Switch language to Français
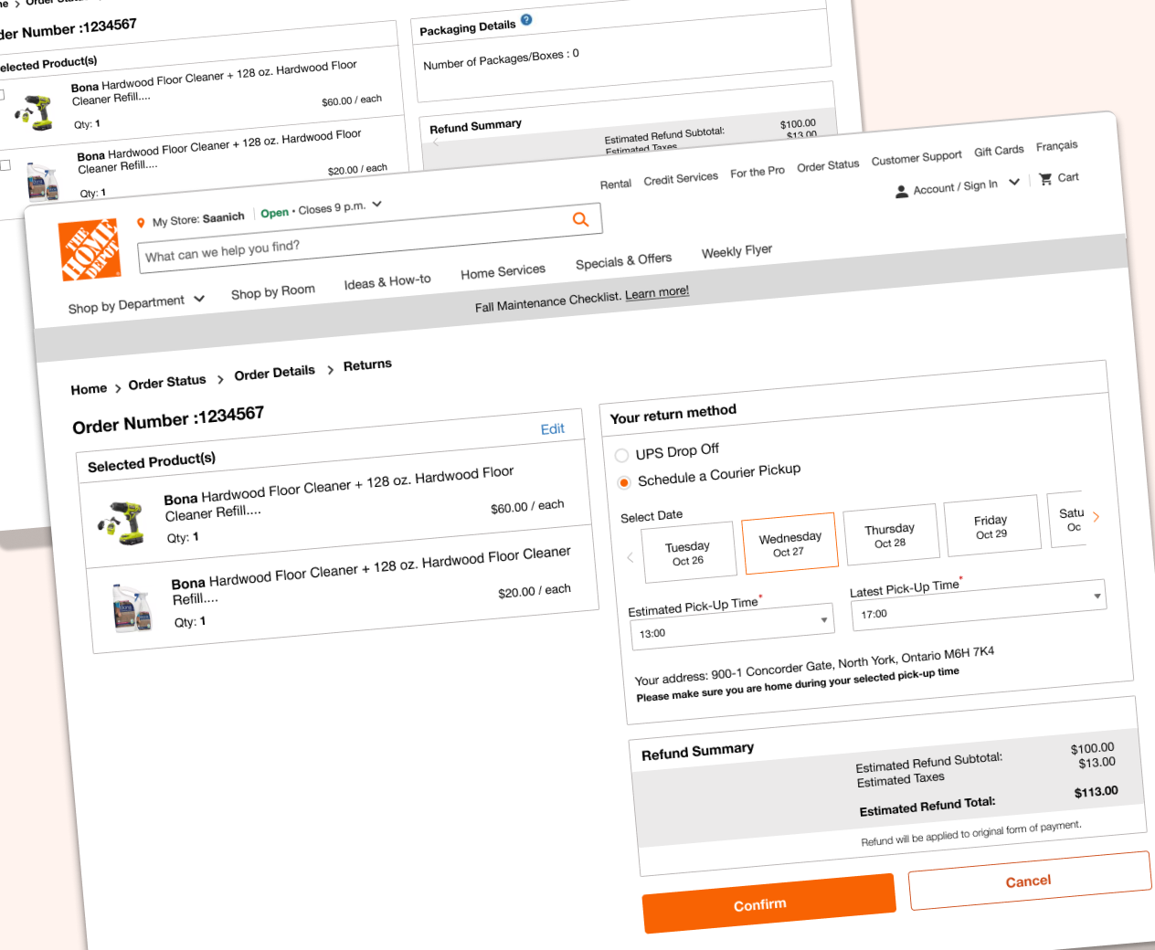This screenshot has width=1155, height=950. [1056, 145]
